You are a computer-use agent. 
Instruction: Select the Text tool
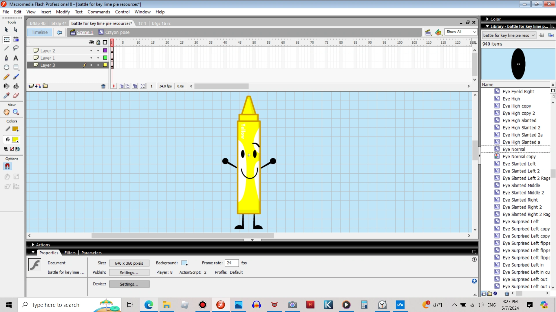(x=16, y=58)
